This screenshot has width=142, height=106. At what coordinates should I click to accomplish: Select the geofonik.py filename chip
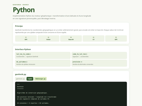tap(20, 79)
